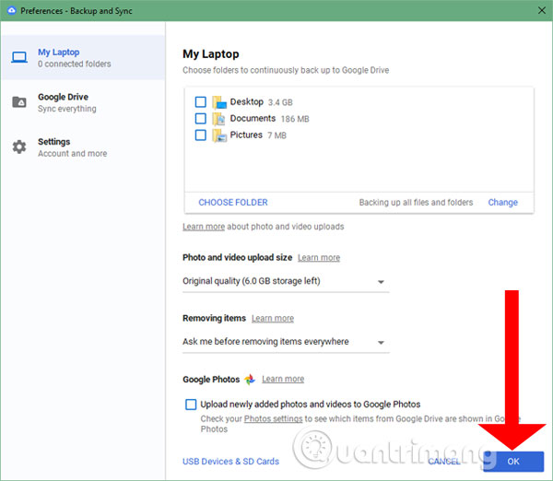This screenshot has width=553, height=481.
Task: Close the Preferences window
Action: [x=542, y=10]
